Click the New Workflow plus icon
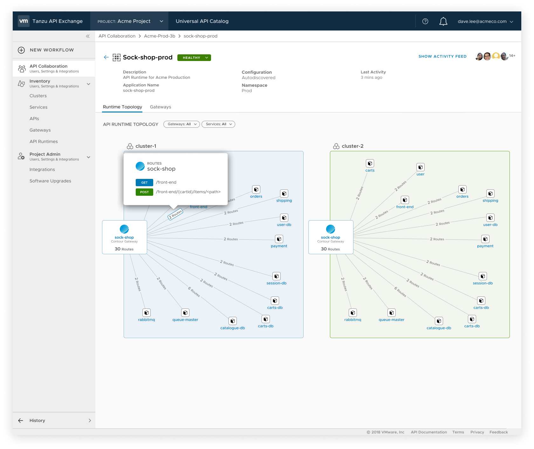The width and height of the screenshot is (534, 449). click(21, 50)
